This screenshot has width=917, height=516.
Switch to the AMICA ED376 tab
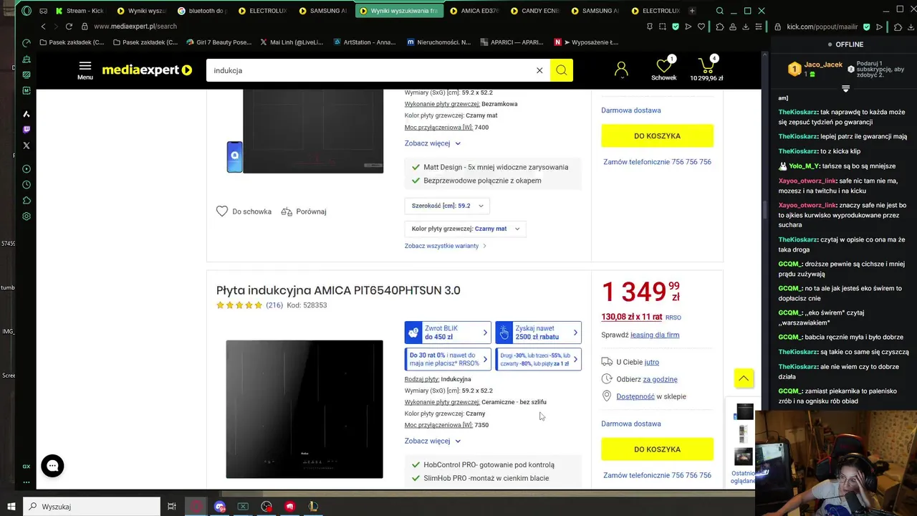474,11
